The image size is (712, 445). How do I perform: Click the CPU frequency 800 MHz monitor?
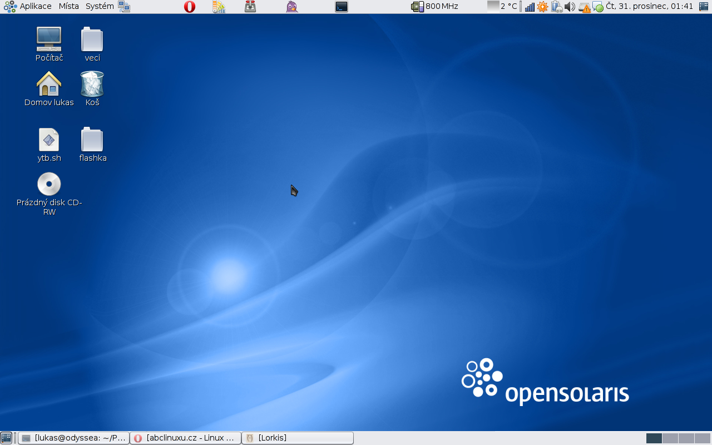(434, 7)
